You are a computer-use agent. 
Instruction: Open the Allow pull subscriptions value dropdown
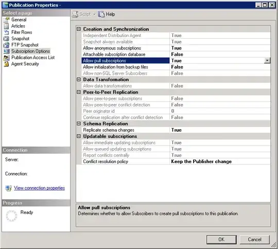click(x=267, y=61)
